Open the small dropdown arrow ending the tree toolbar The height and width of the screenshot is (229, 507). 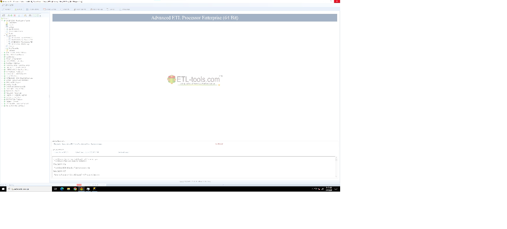pos(40,16)
